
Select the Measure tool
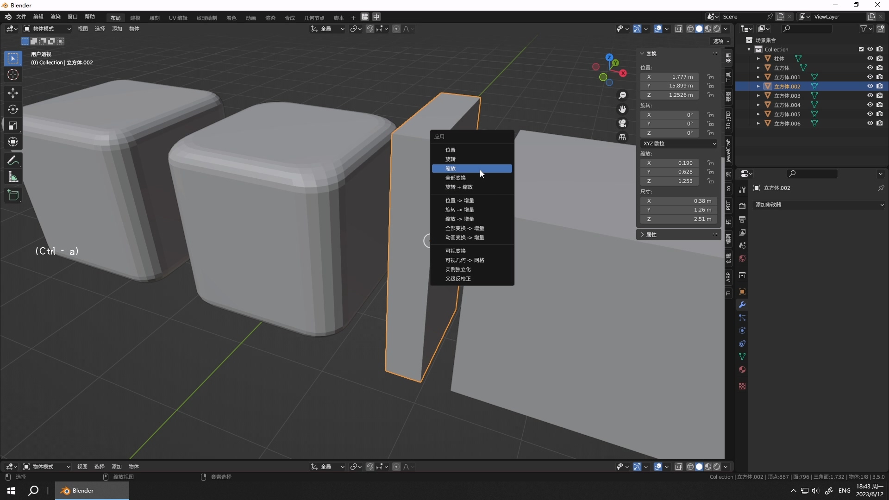tap(13, 177)
